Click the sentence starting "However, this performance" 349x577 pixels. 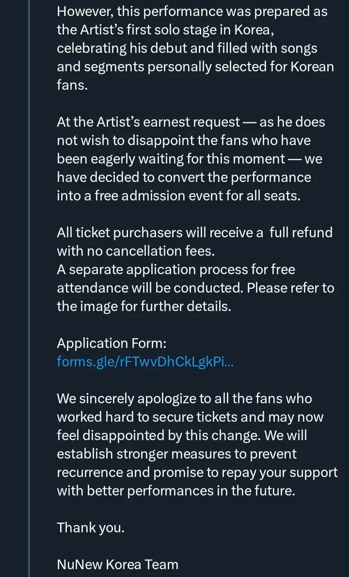click(x=192, y=11)
